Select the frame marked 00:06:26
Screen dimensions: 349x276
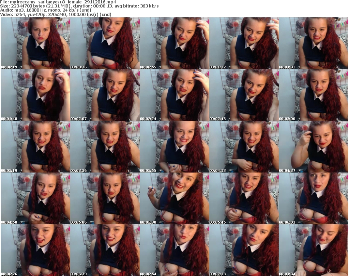pyautogui.click(x=35, y=250)
